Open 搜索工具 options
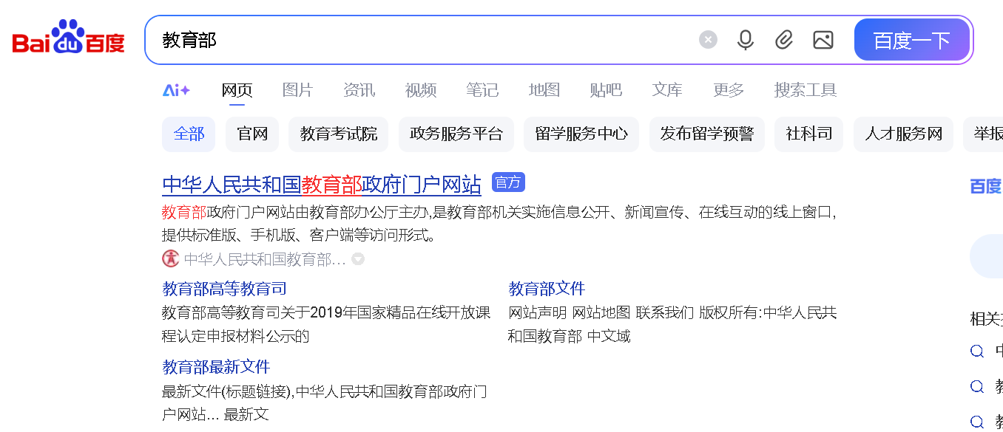This screenshot has width=1003, height=432. coord(806,89)
